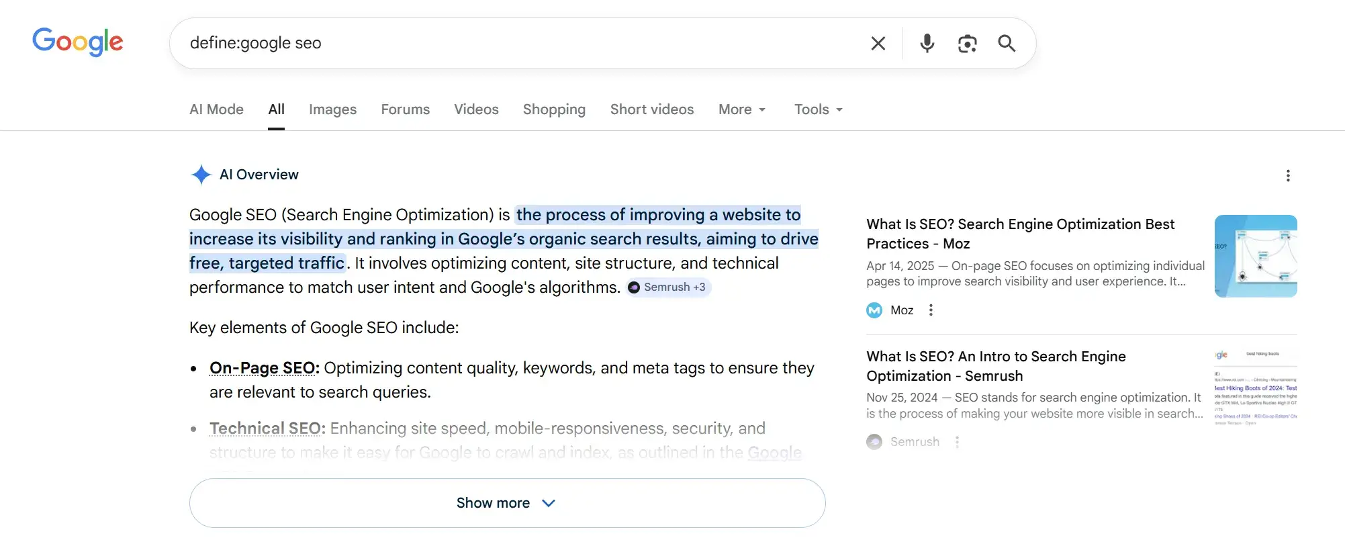Click the Semrush favicon below the second result
Viewport: 1345px width, 546px height.
coord(874,441)
